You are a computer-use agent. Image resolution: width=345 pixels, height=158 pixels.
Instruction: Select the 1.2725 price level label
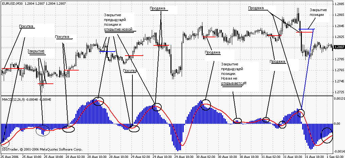(x=339, y=92)
